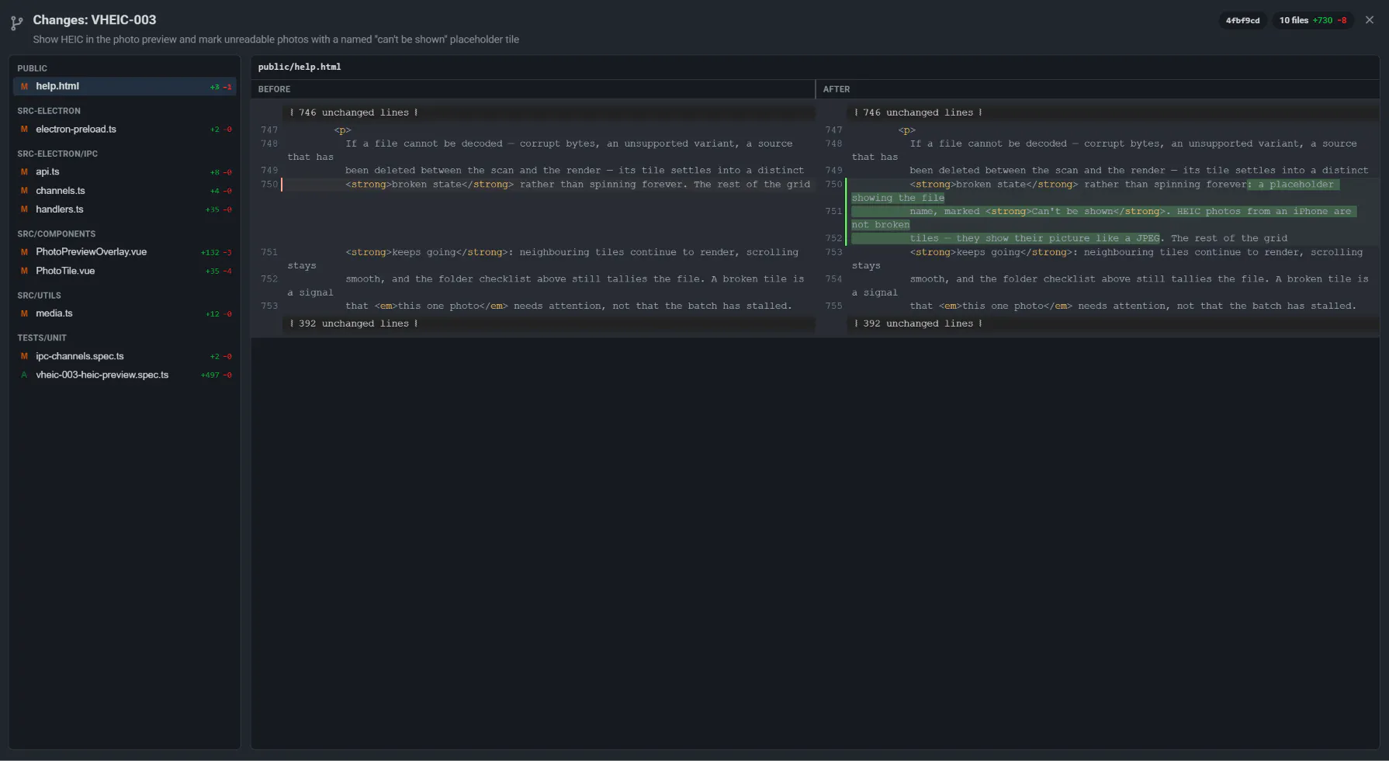Expand 392 unchanged lines in BEFORE pane
Image resolution: width=1389 pixels, height=761 pixels.
click(354, 323)
